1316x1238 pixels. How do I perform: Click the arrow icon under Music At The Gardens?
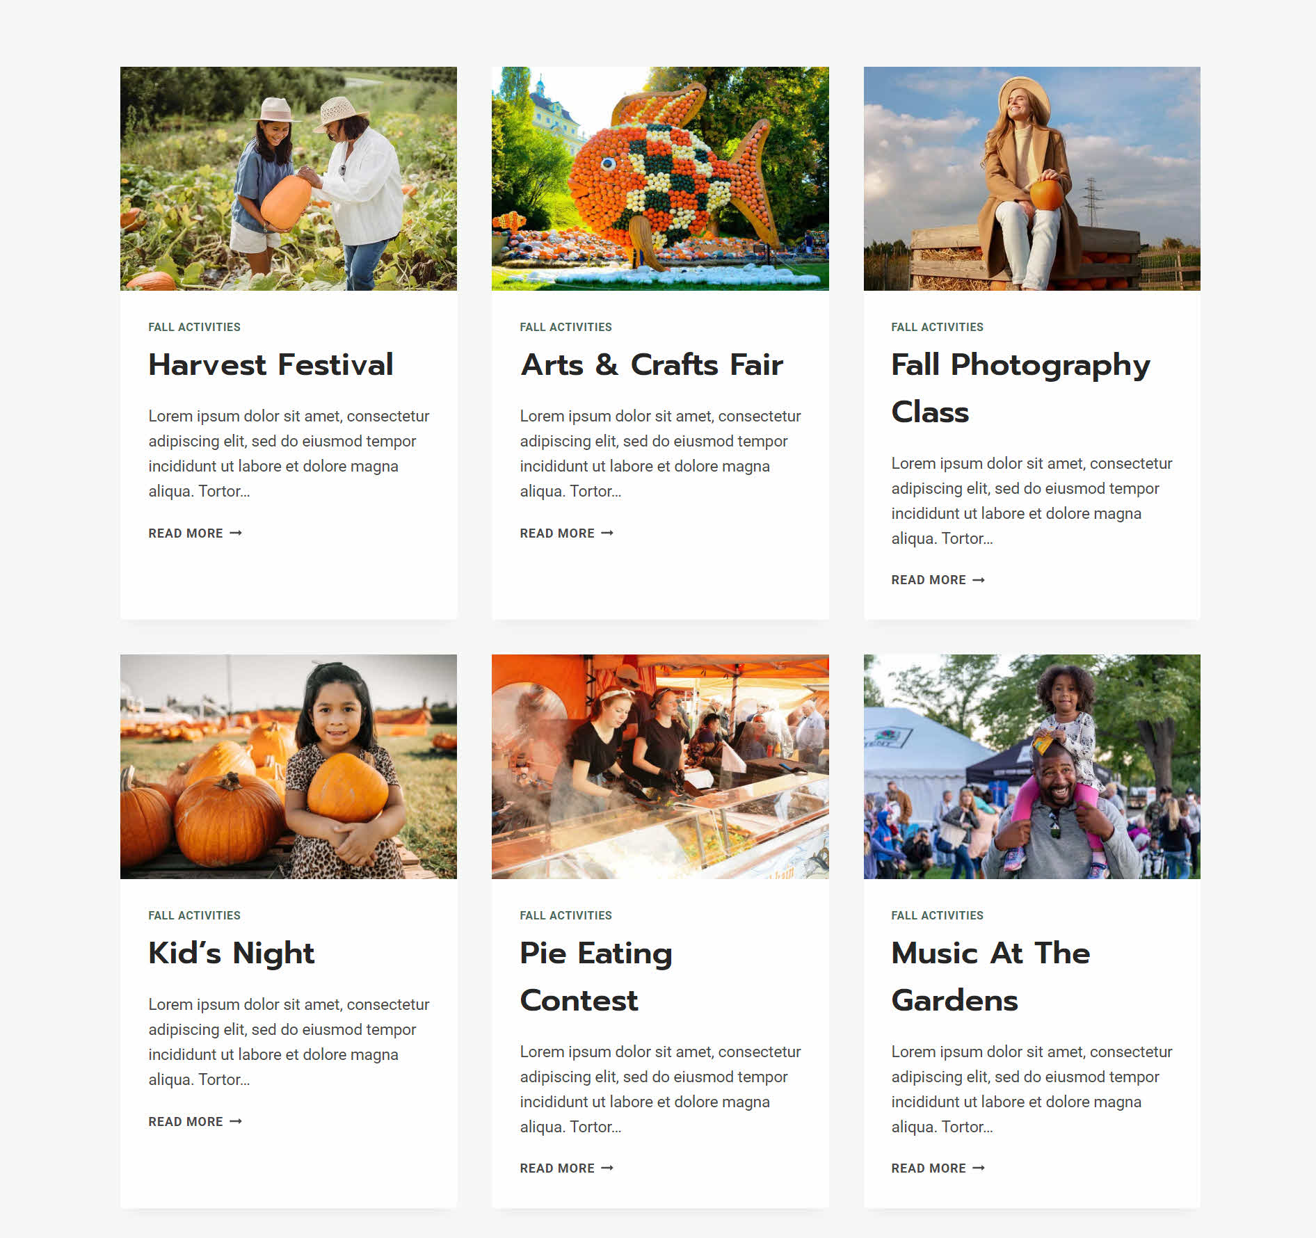click(x=979, y=1168)
